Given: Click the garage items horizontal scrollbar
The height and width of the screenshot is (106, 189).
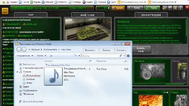Looking at the screenshot, I should tap(175, 84).
